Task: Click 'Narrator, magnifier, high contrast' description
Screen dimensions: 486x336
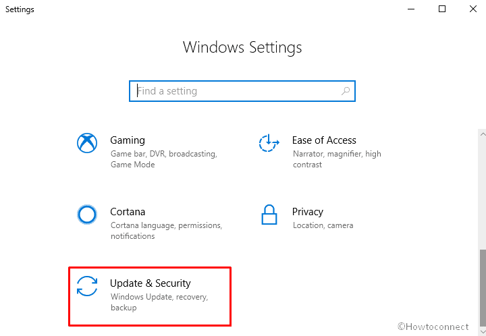Action: pos(337,159)
